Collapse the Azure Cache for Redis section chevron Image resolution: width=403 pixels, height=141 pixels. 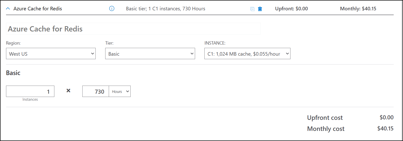coord(8,9)
